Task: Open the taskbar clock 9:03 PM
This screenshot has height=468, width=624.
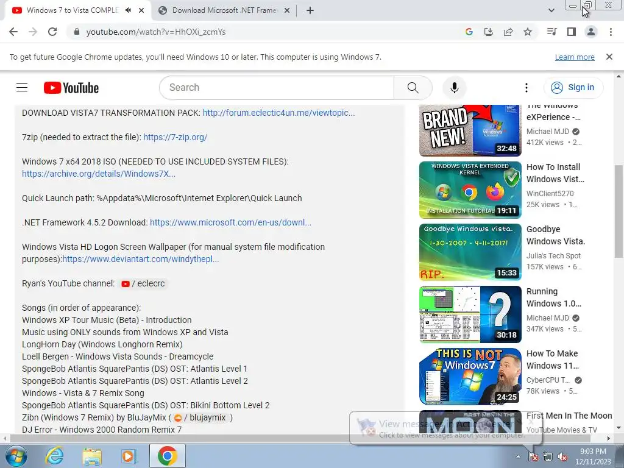Action: [593, 456]
